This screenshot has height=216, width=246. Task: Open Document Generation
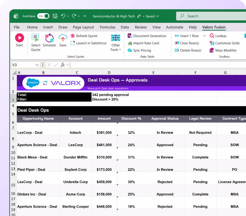point(147,36)
